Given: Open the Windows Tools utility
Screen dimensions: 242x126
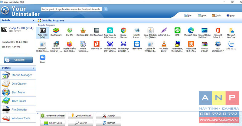Looking at the screenshot, I should 18,118.
